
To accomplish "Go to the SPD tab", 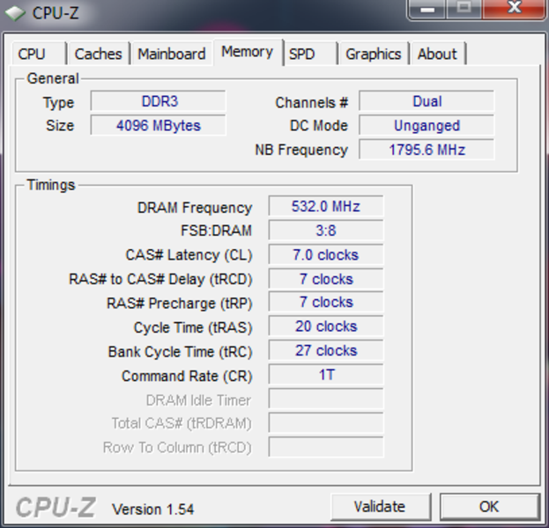I will (x=302, y=54).
